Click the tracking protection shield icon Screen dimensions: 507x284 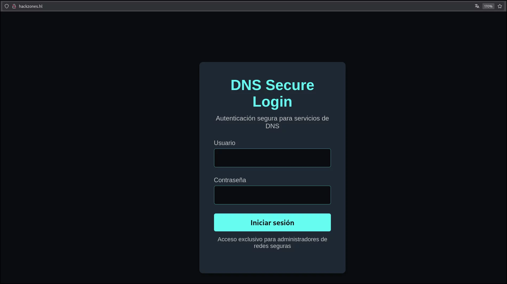7,6
